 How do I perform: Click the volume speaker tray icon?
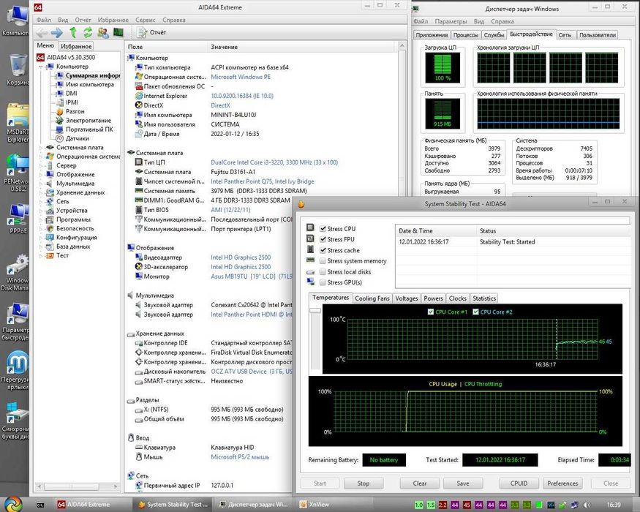coord(587,505)
